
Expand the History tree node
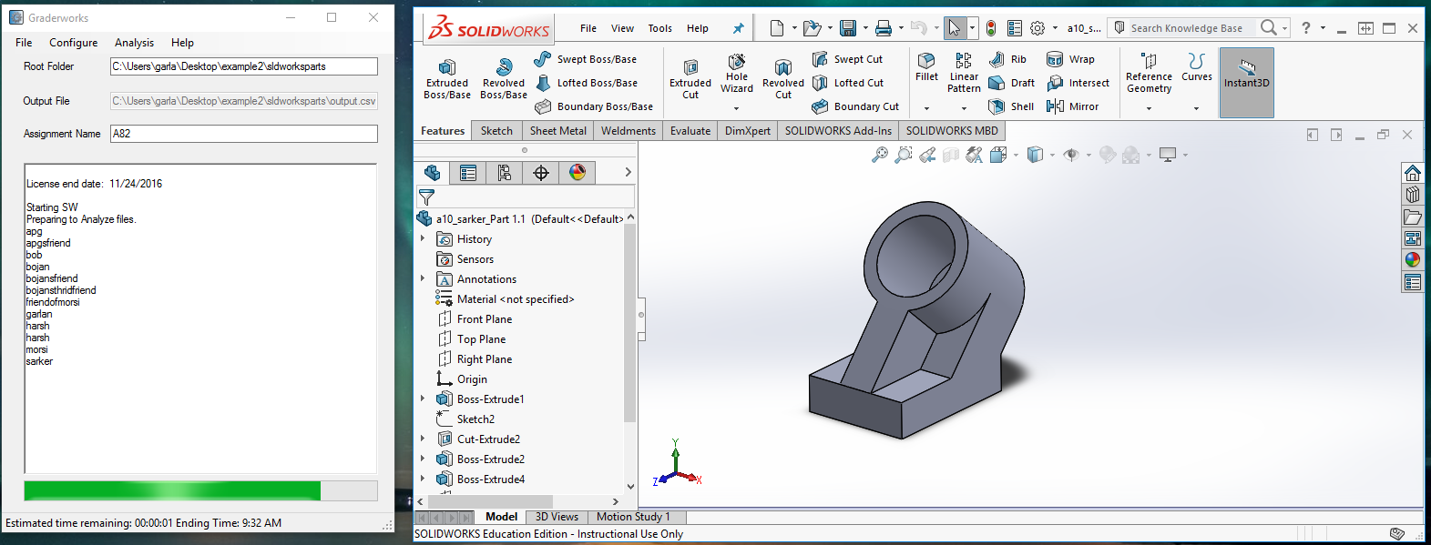[423, 239]
